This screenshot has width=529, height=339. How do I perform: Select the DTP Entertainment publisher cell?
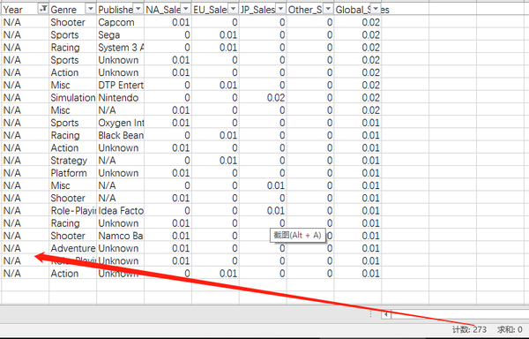point(121,85)
